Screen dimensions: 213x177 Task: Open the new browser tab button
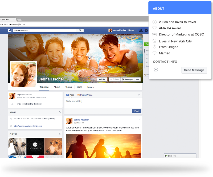pos(19,20)
